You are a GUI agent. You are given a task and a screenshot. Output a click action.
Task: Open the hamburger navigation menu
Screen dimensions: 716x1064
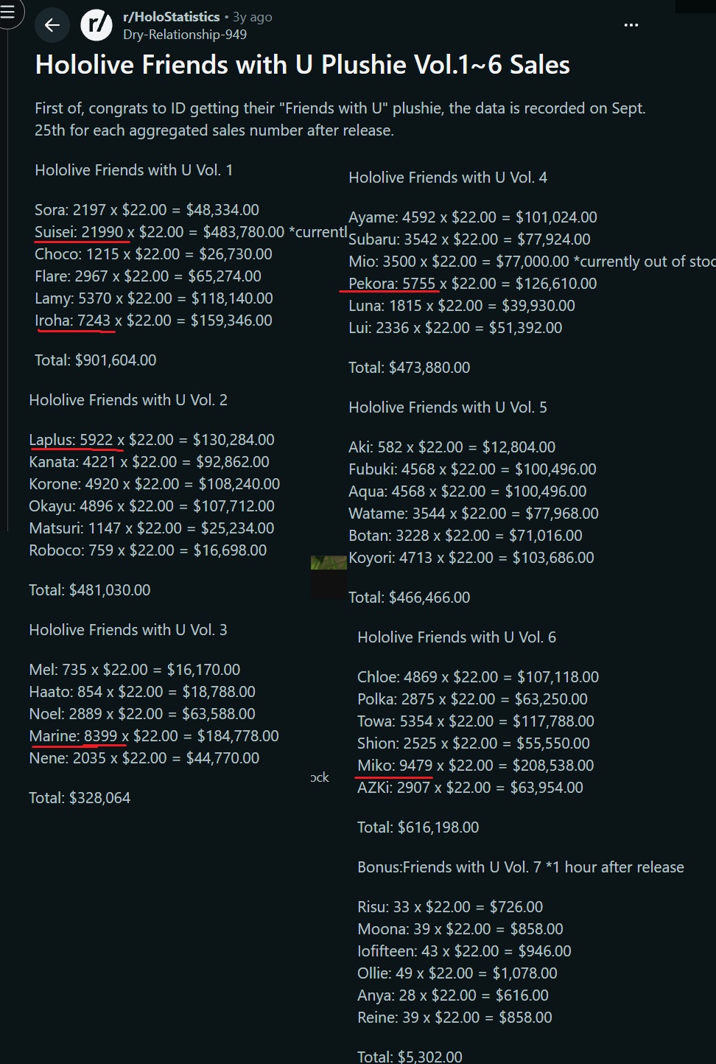click(x=8, y=12)
